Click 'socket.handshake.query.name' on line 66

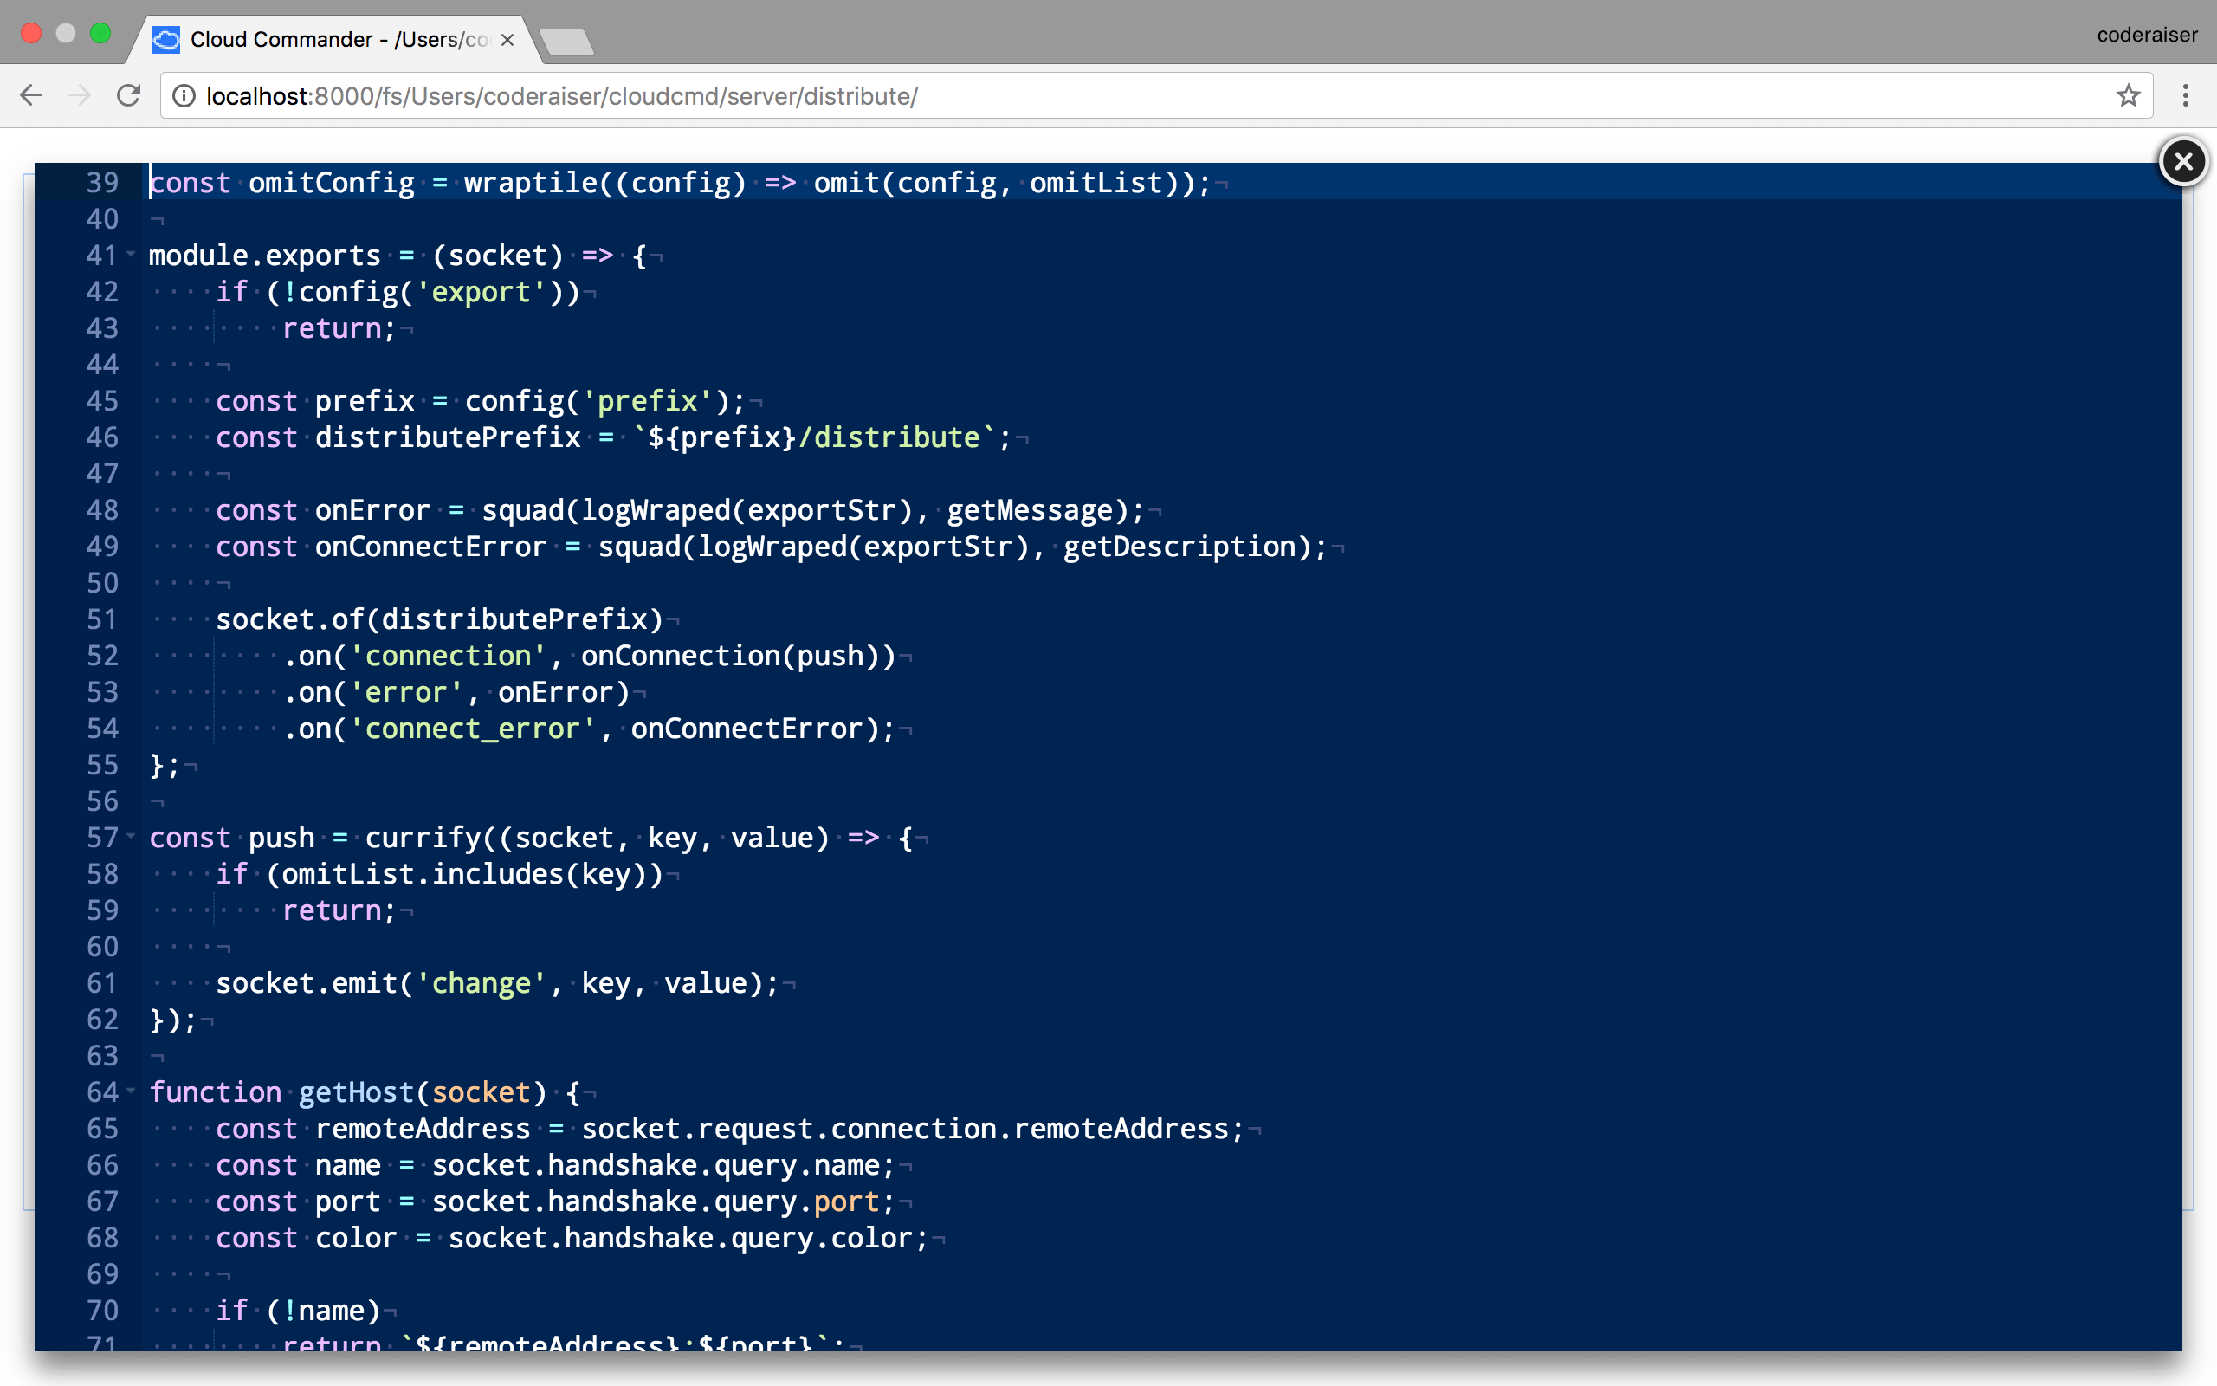[656, 1165]
